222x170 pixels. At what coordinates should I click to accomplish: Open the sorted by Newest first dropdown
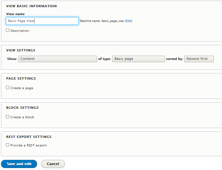(199, 59)
